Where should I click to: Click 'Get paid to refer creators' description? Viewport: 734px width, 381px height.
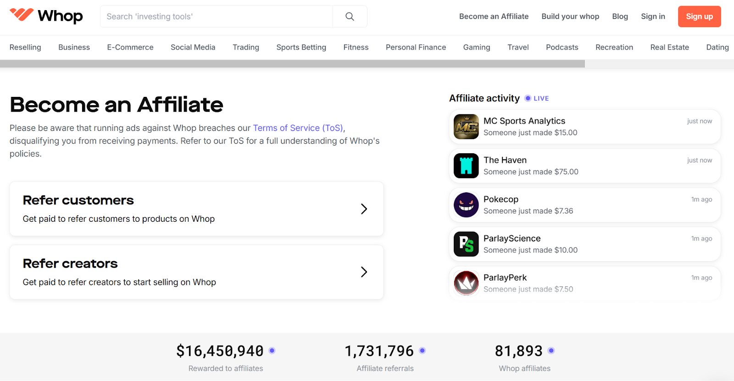coord(119,282)
